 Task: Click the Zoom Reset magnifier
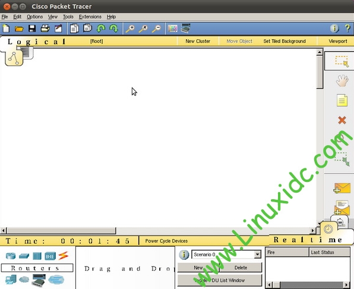tap(143, 29)
